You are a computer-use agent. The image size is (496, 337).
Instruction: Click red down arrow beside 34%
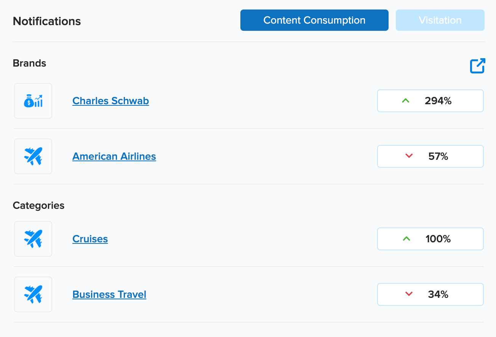[409, 294]
